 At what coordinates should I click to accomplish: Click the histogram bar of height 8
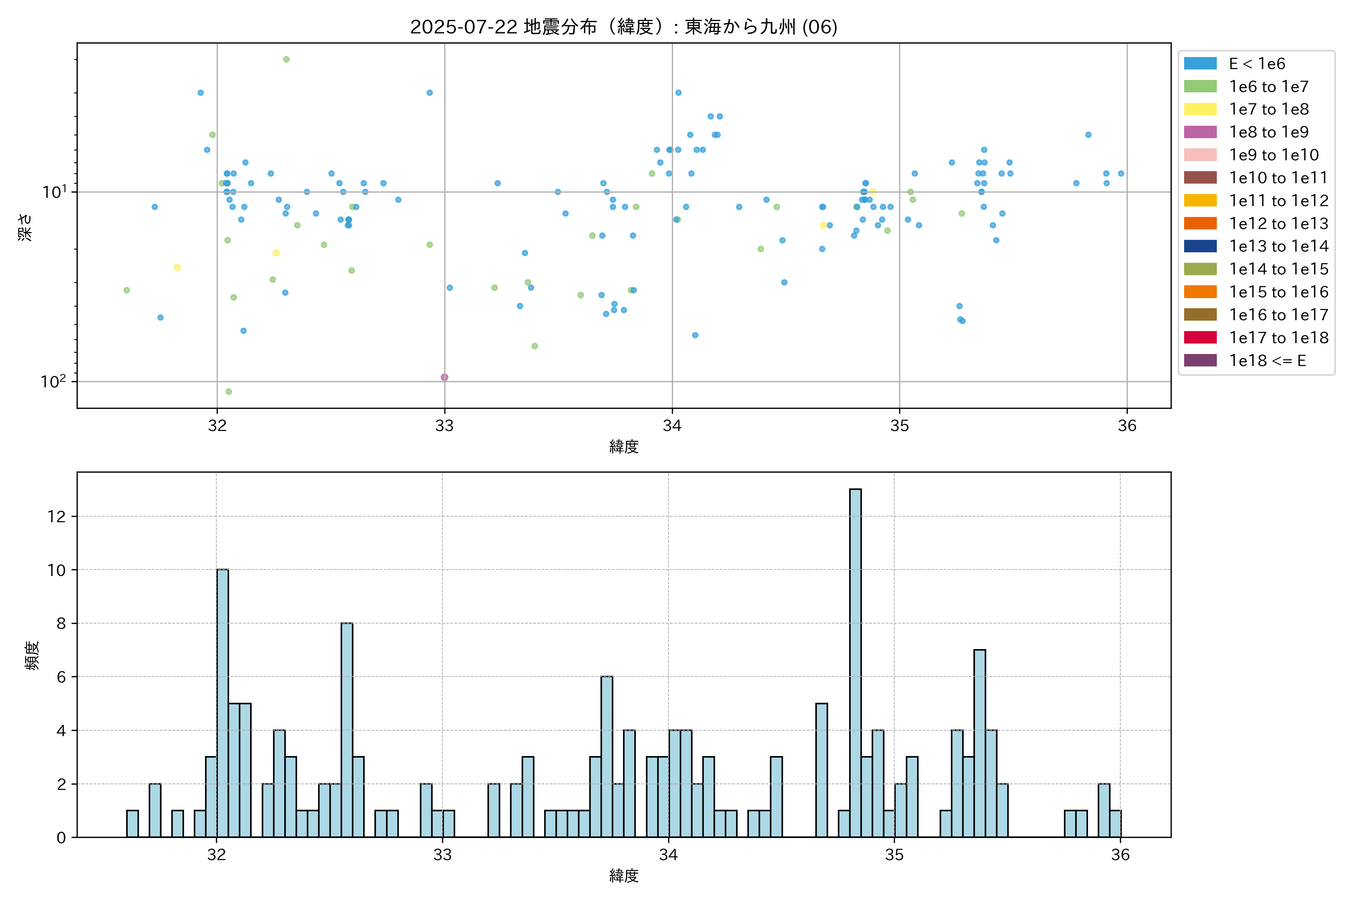(347, 730)
